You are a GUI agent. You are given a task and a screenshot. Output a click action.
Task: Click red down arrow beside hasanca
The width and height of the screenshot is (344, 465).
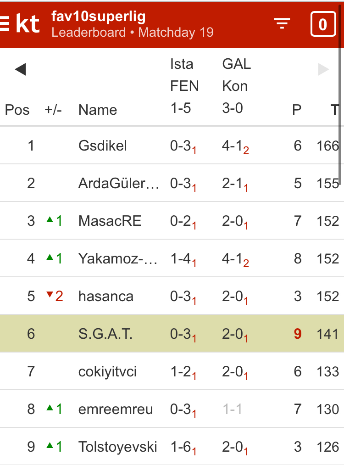tap(50, 295)
